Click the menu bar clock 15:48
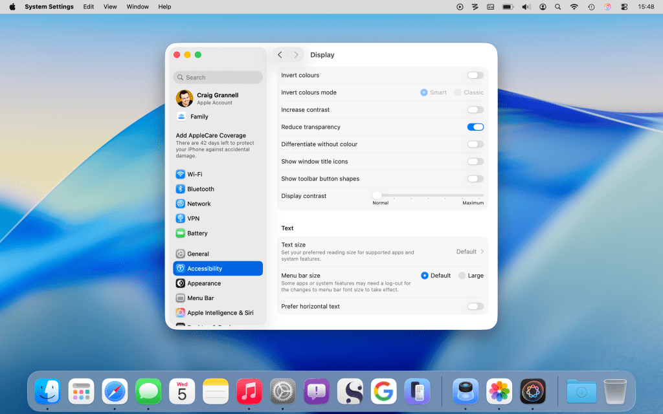663x414 pixels. click(646, 6)
